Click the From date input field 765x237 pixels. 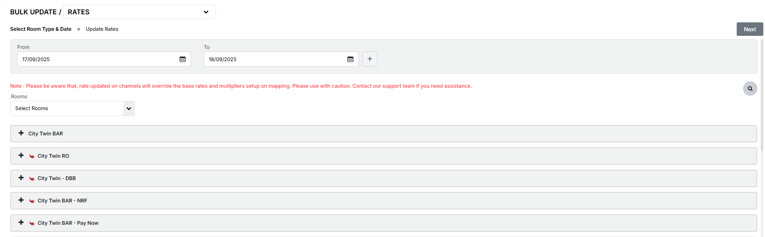(97, 59)
